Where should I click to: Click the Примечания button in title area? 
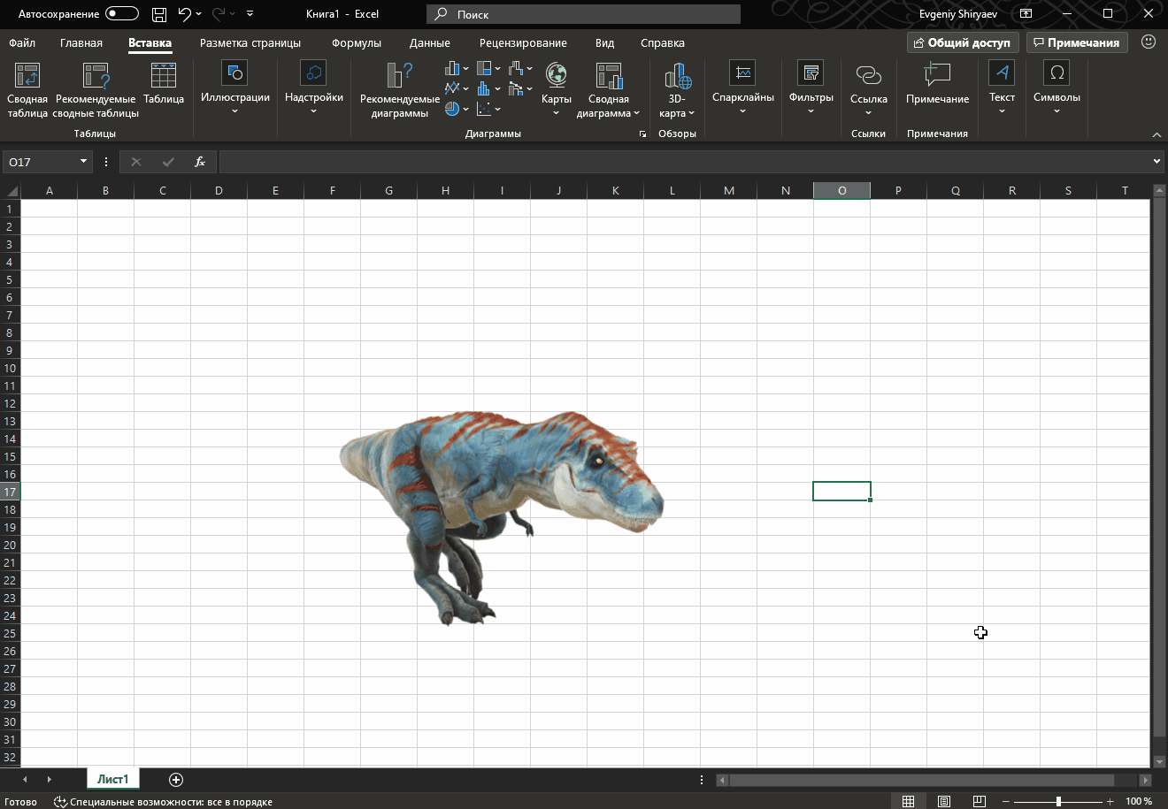point(1077,42)
